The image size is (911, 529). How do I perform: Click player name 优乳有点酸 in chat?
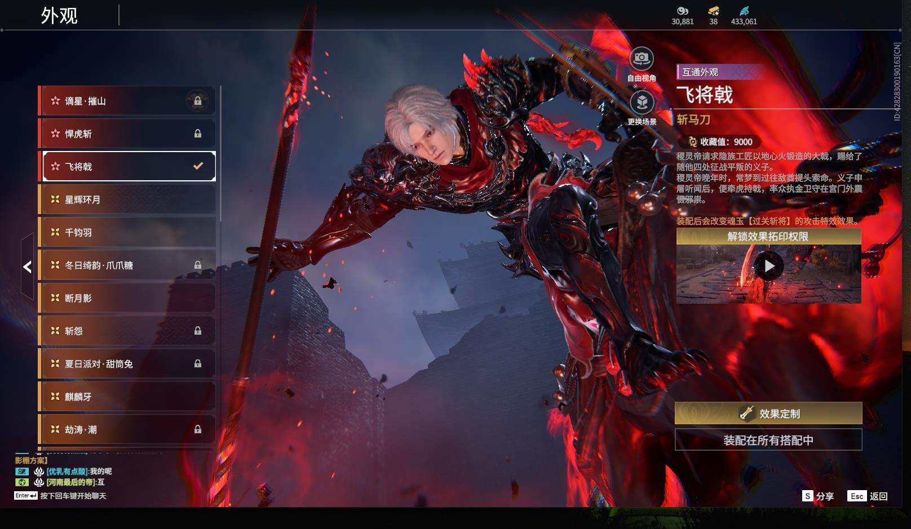tap(67, 472)
